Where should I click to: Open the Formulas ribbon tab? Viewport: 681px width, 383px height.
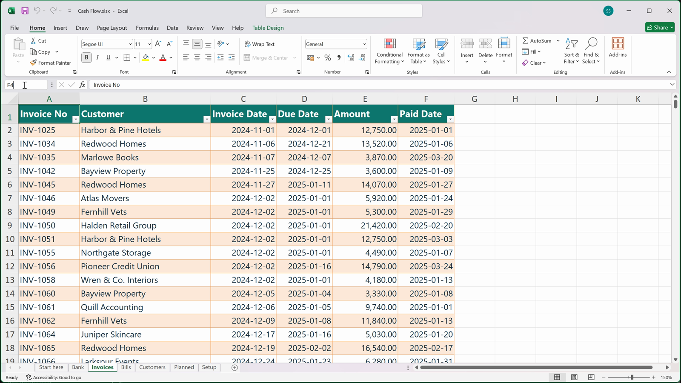pyautogui.click(x=147, y=28)
